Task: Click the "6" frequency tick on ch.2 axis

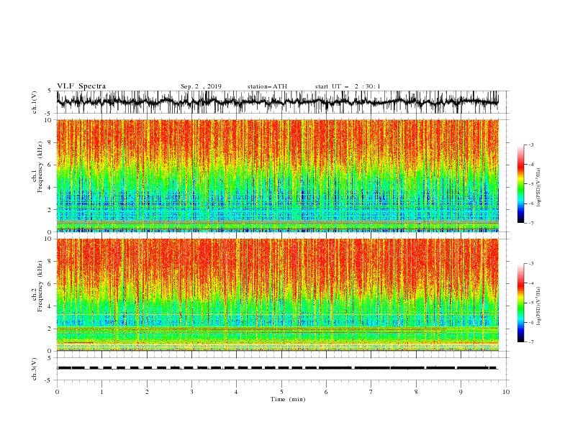Action: click(50, 284)
